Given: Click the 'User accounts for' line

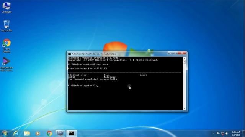Looking at the screenshot, I should (x=88, y=68).
